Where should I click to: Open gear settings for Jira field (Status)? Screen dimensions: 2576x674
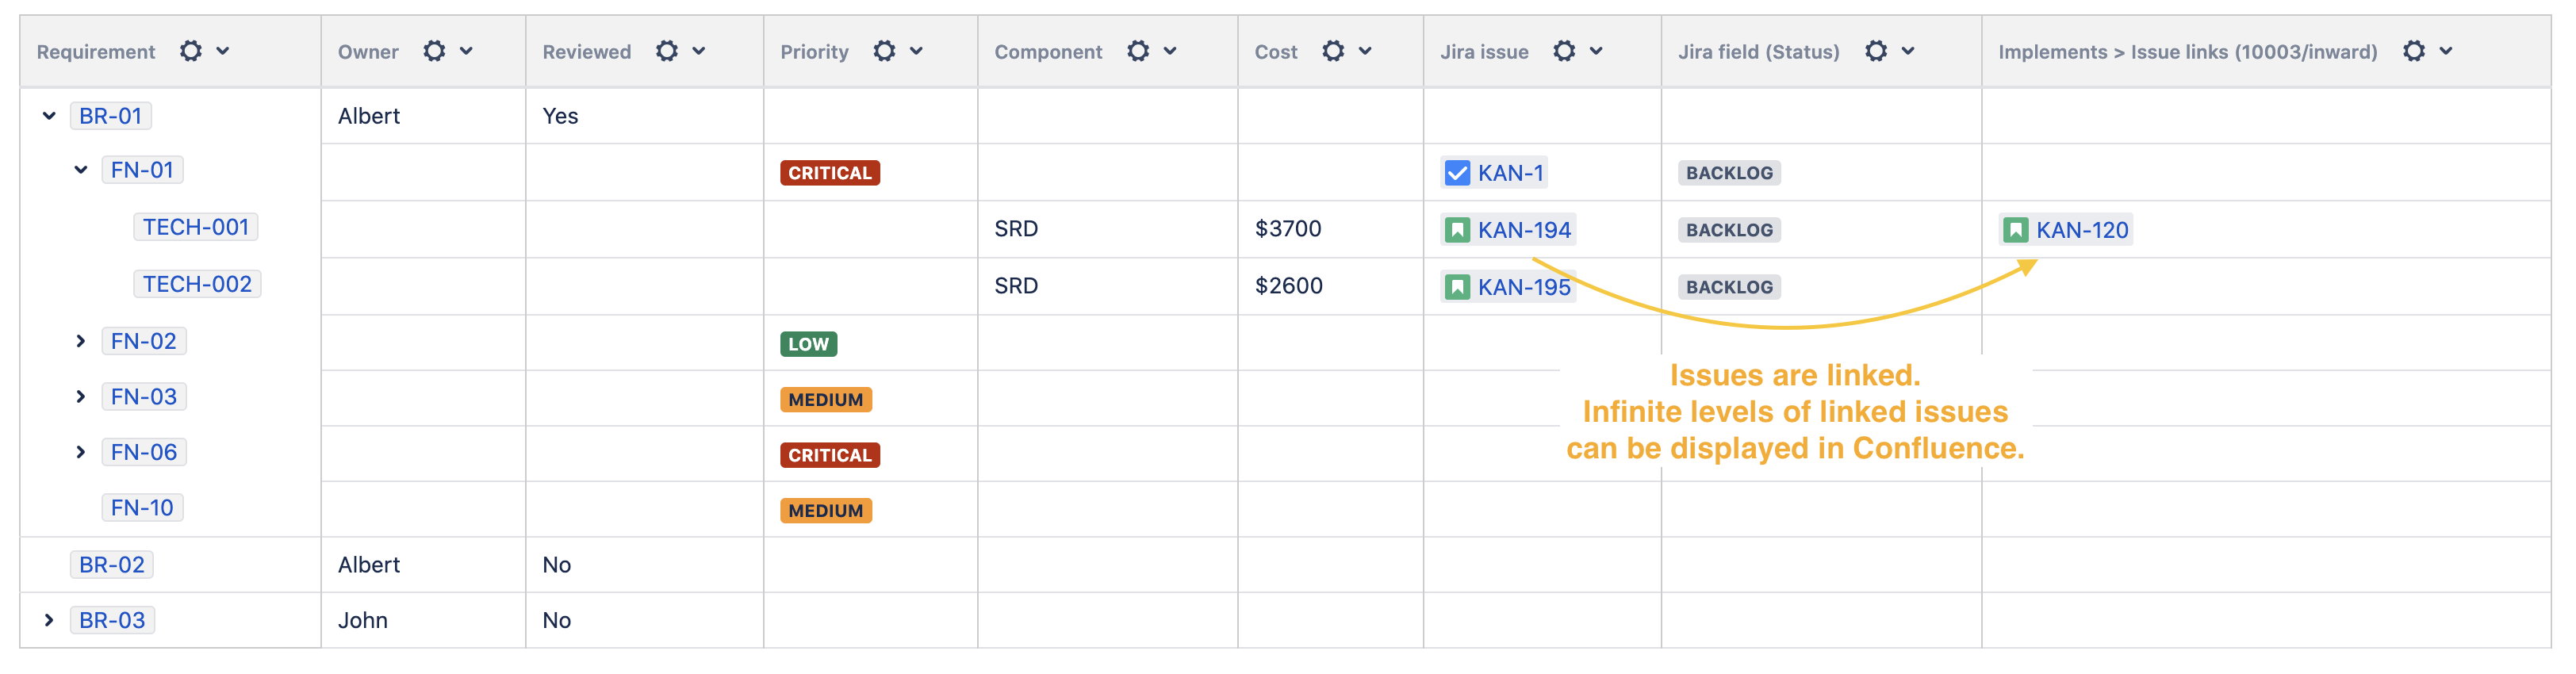point(1875,51)
